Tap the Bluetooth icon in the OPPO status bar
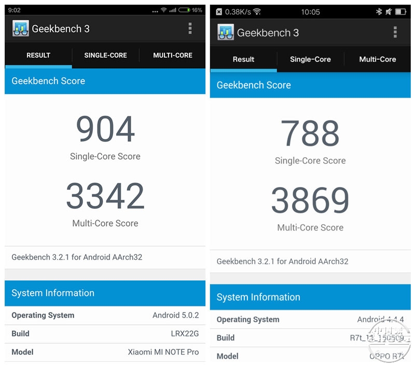 tap(379, 11)
